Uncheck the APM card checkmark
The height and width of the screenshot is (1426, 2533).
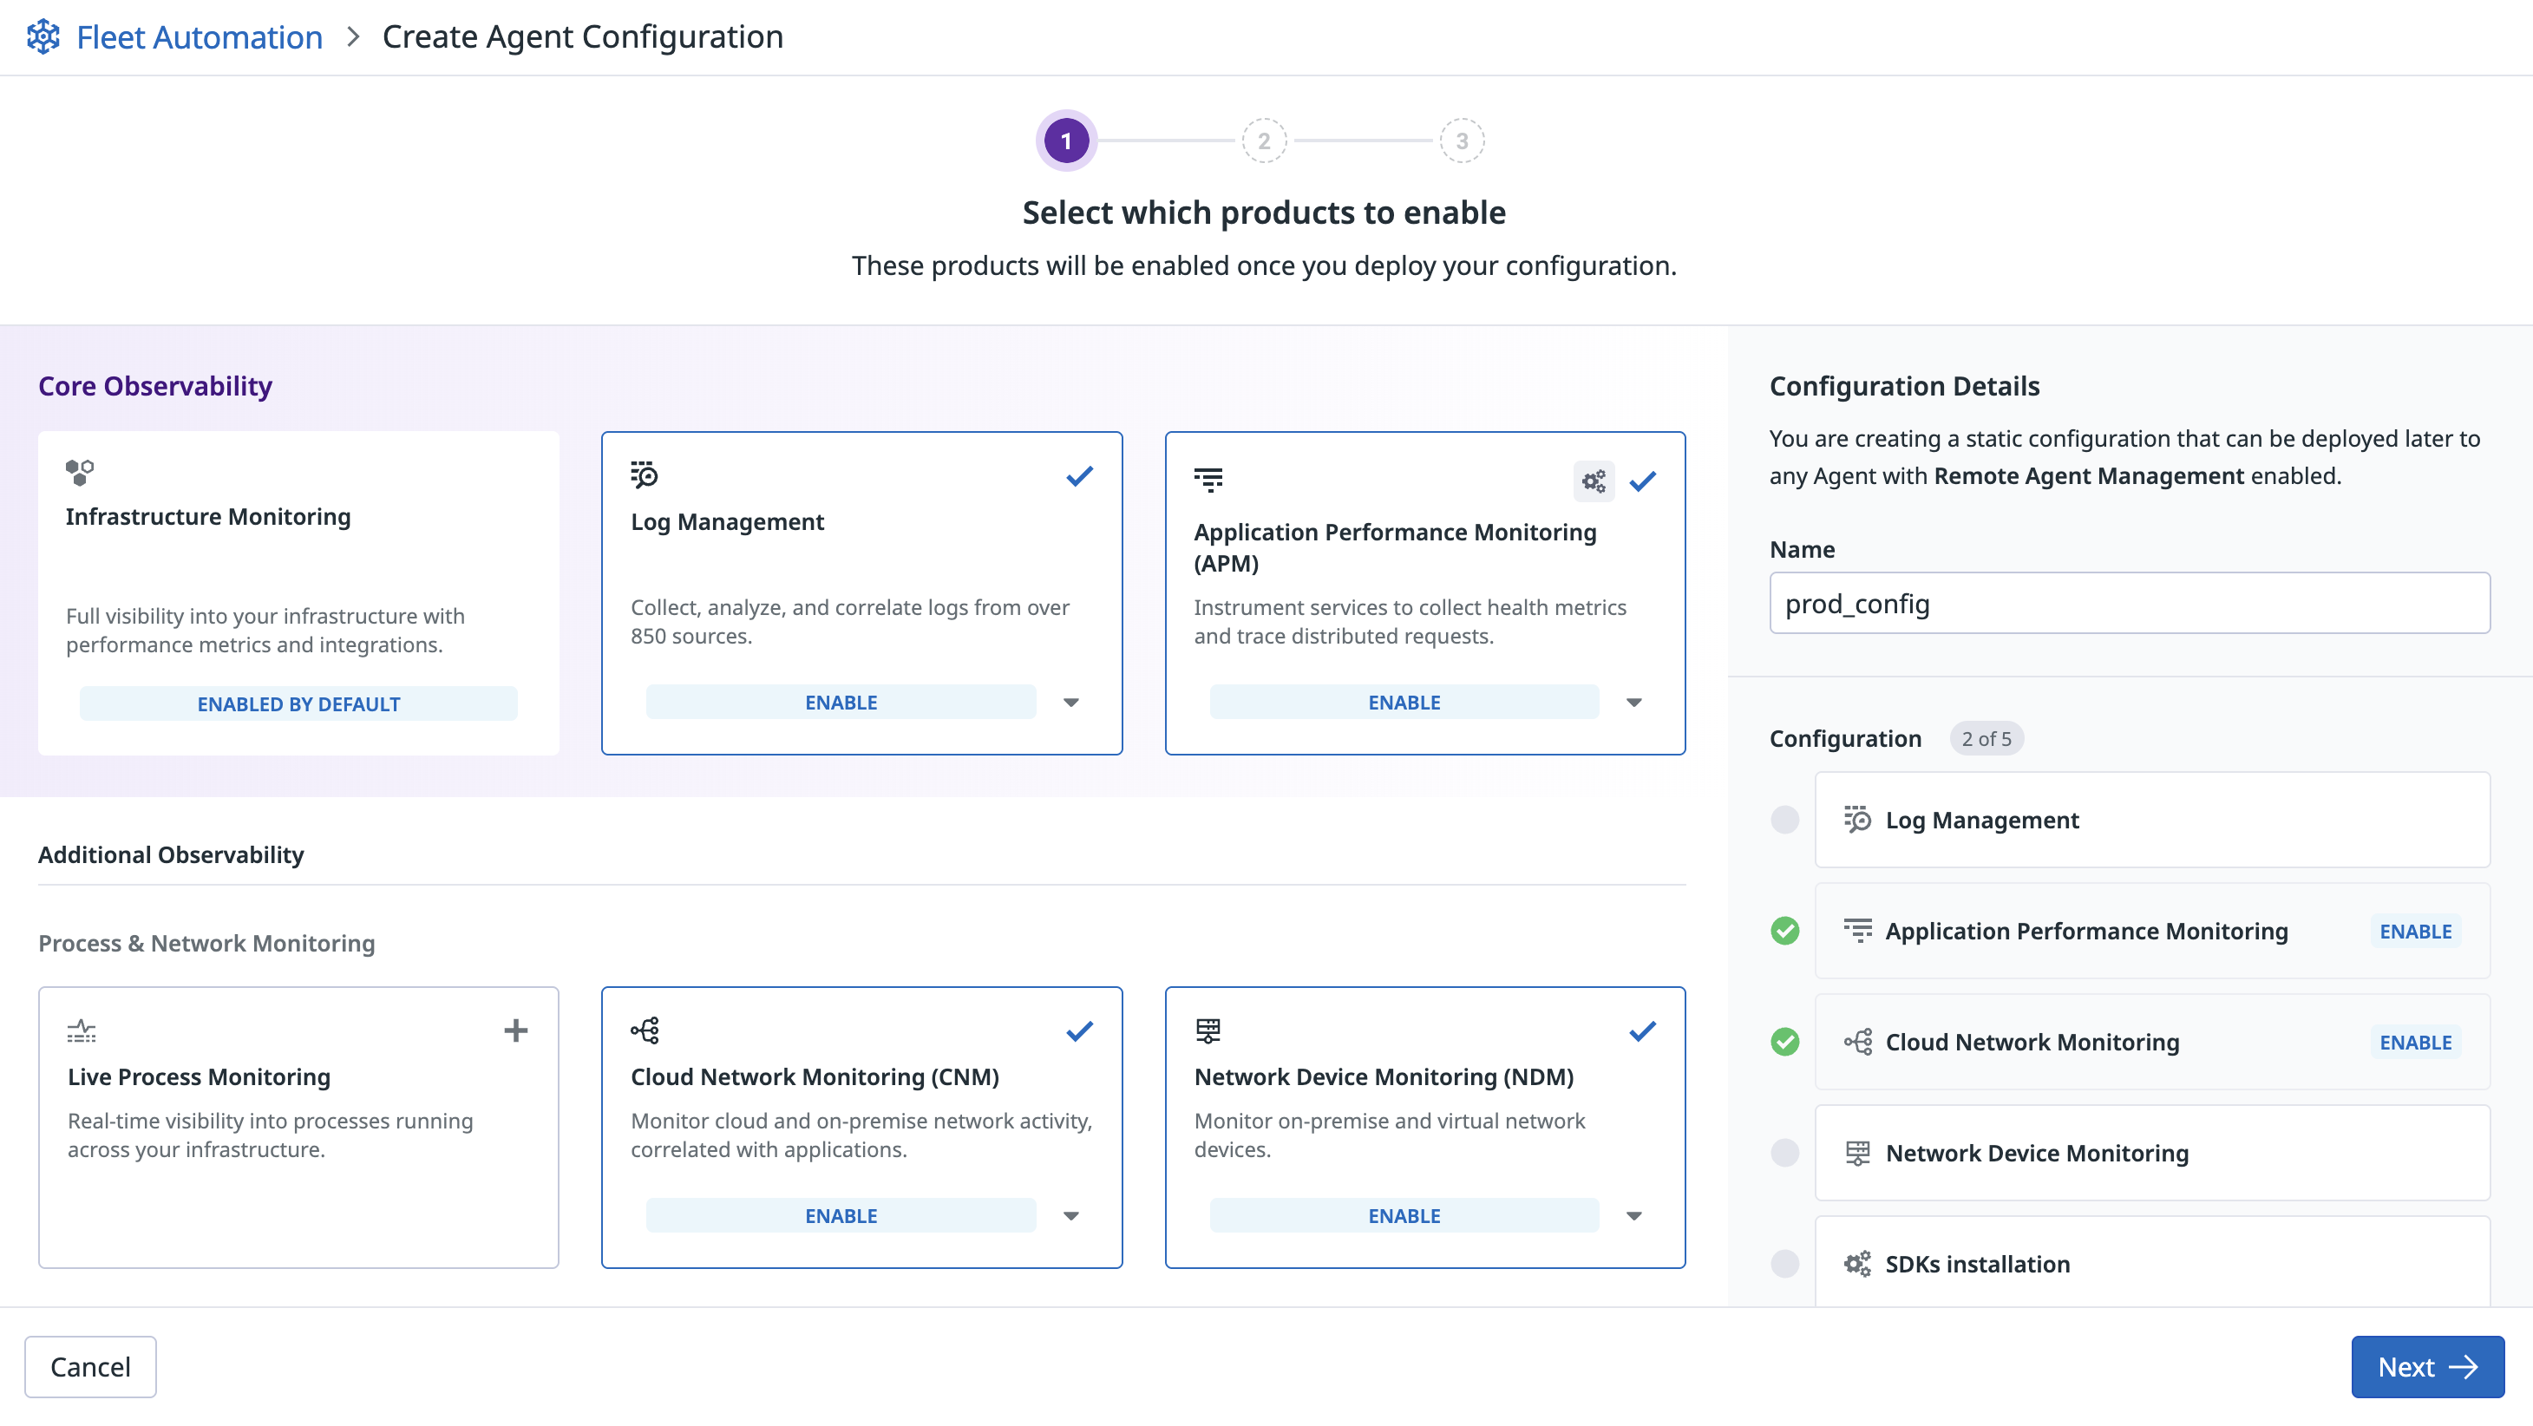coord(1642,481)
